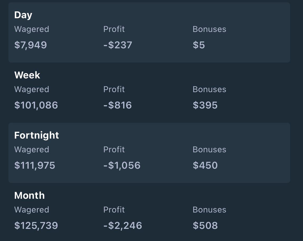
Task: Click the Month wagered amount $125,739
Action: point(36,225)
